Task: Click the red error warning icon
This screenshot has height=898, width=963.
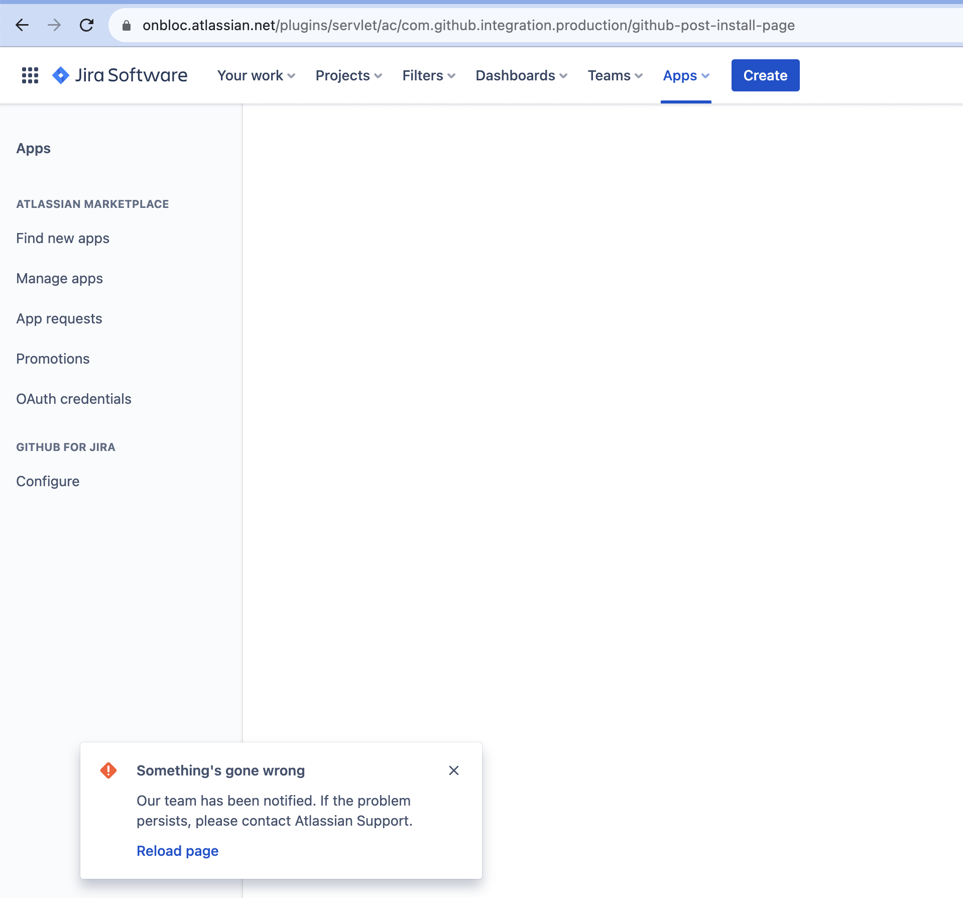Action: (x=108, y=770)
